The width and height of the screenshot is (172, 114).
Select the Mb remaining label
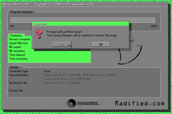17,51
